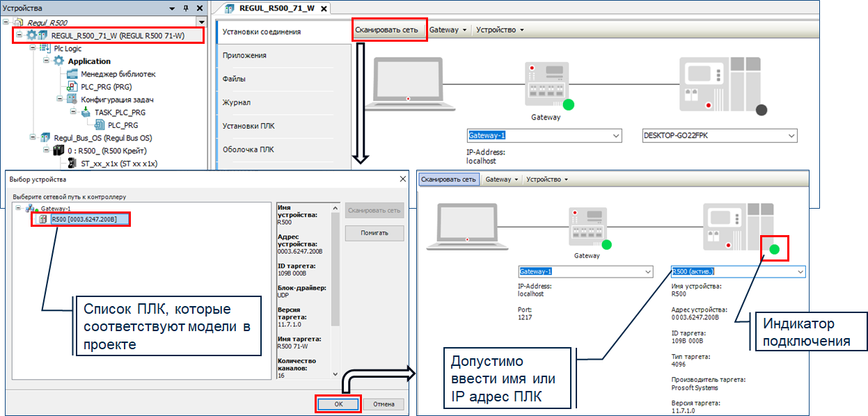Image resolution: width=868 pixels, height=416 pixels.
Task: Open the Gateway-1 dropdown in top panel
Action: (x=615, y=136)
